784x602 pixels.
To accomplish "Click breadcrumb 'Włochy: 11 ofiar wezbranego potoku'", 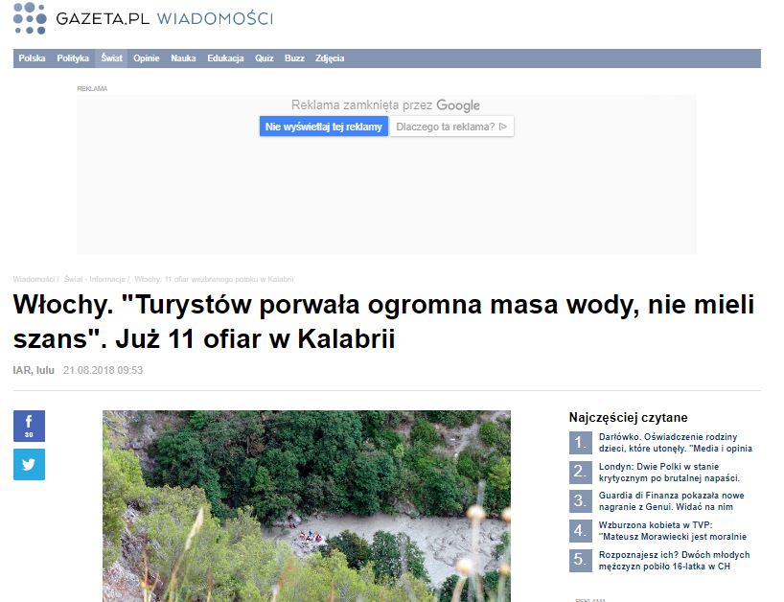I will (x=214, y=279).
